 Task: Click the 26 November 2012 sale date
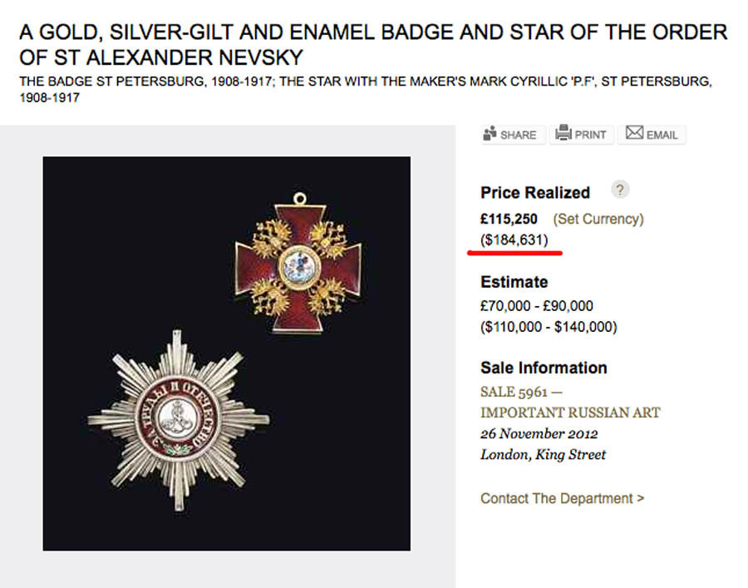[x=539, y=434]
